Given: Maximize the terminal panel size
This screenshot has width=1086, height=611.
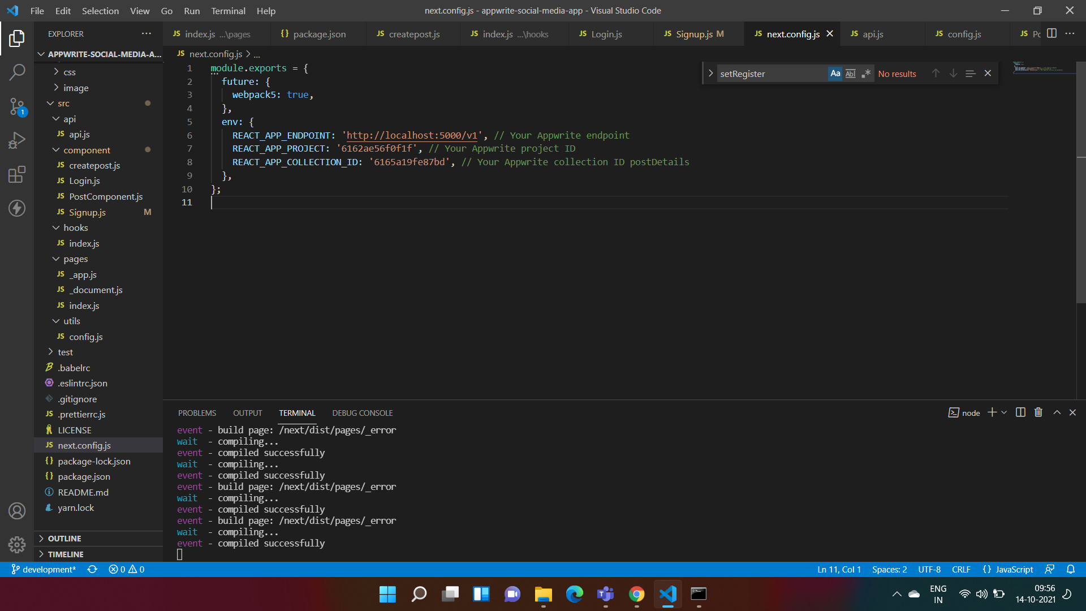Looking at the screenshot, I should pos(1057,412).
